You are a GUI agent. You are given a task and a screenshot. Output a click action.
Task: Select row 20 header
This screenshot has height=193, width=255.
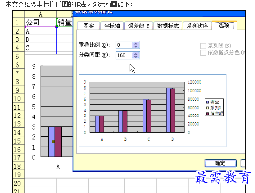click(x=19, y=183)
